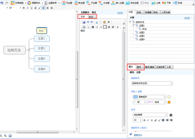The height and width of the screenshot is (139, 195).
Task: Open the 圆角矩形 shape dropdown
Action: tap(149, 97)
